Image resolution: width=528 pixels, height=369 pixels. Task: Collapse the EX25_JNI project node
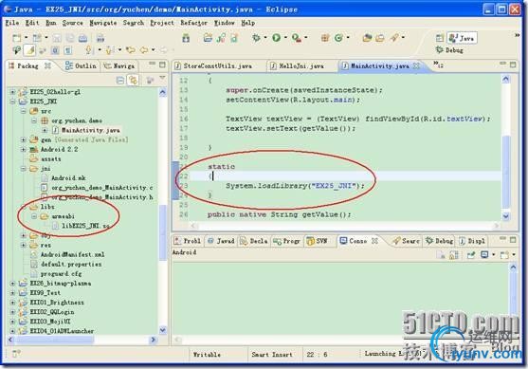pos(12,101)
